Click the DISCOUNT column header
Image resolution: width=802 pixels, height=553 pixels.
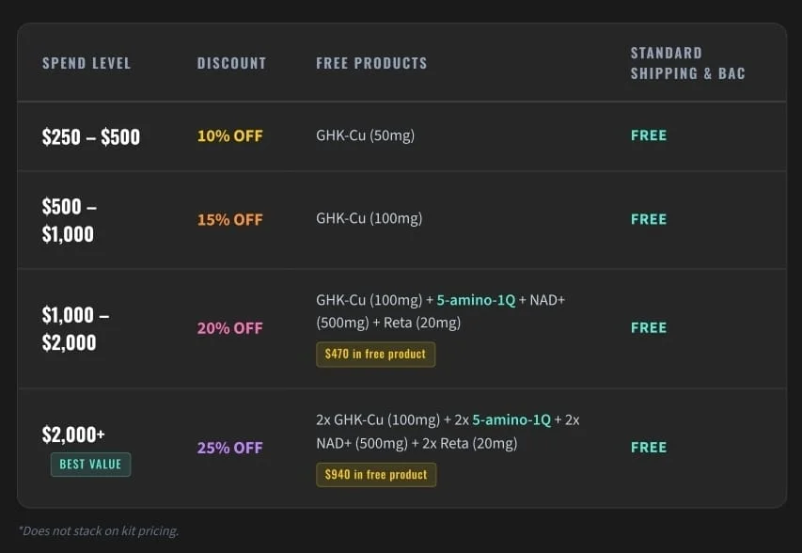231,63
